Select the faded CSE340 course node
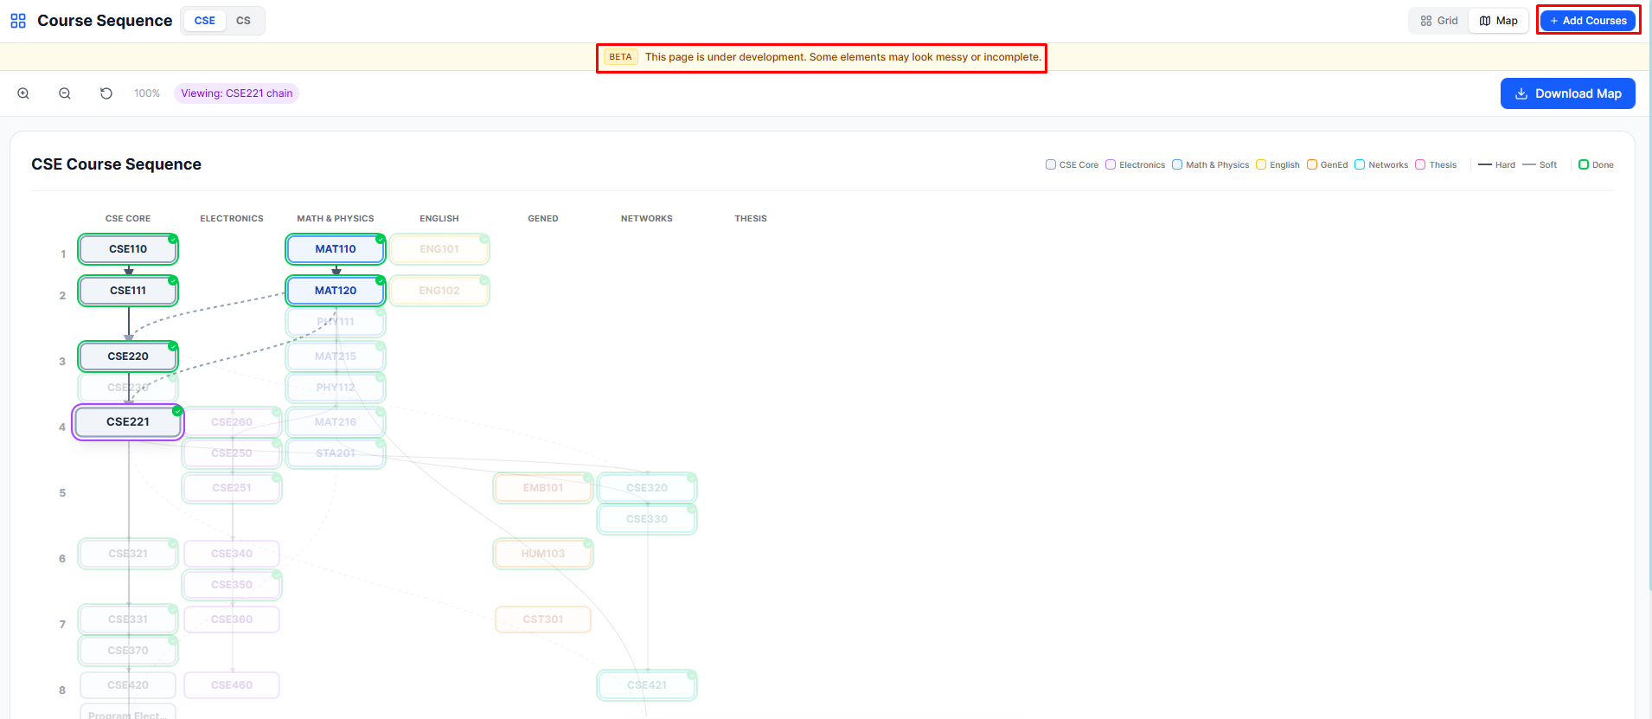 click(x=232, y=554)
